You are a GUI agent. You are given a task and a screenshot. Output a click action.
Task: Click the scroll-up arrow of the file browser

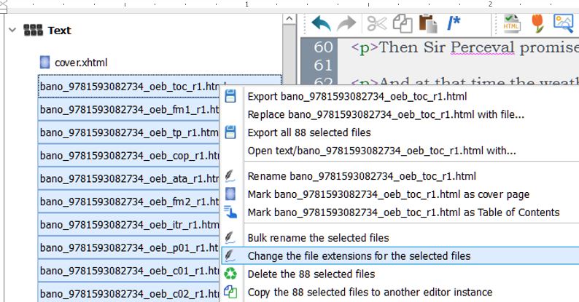tap(289, 19)
